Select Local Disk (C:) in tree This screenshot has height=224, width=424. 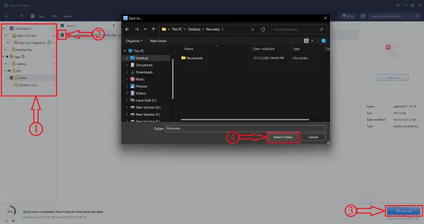click(x=146, y=100)
